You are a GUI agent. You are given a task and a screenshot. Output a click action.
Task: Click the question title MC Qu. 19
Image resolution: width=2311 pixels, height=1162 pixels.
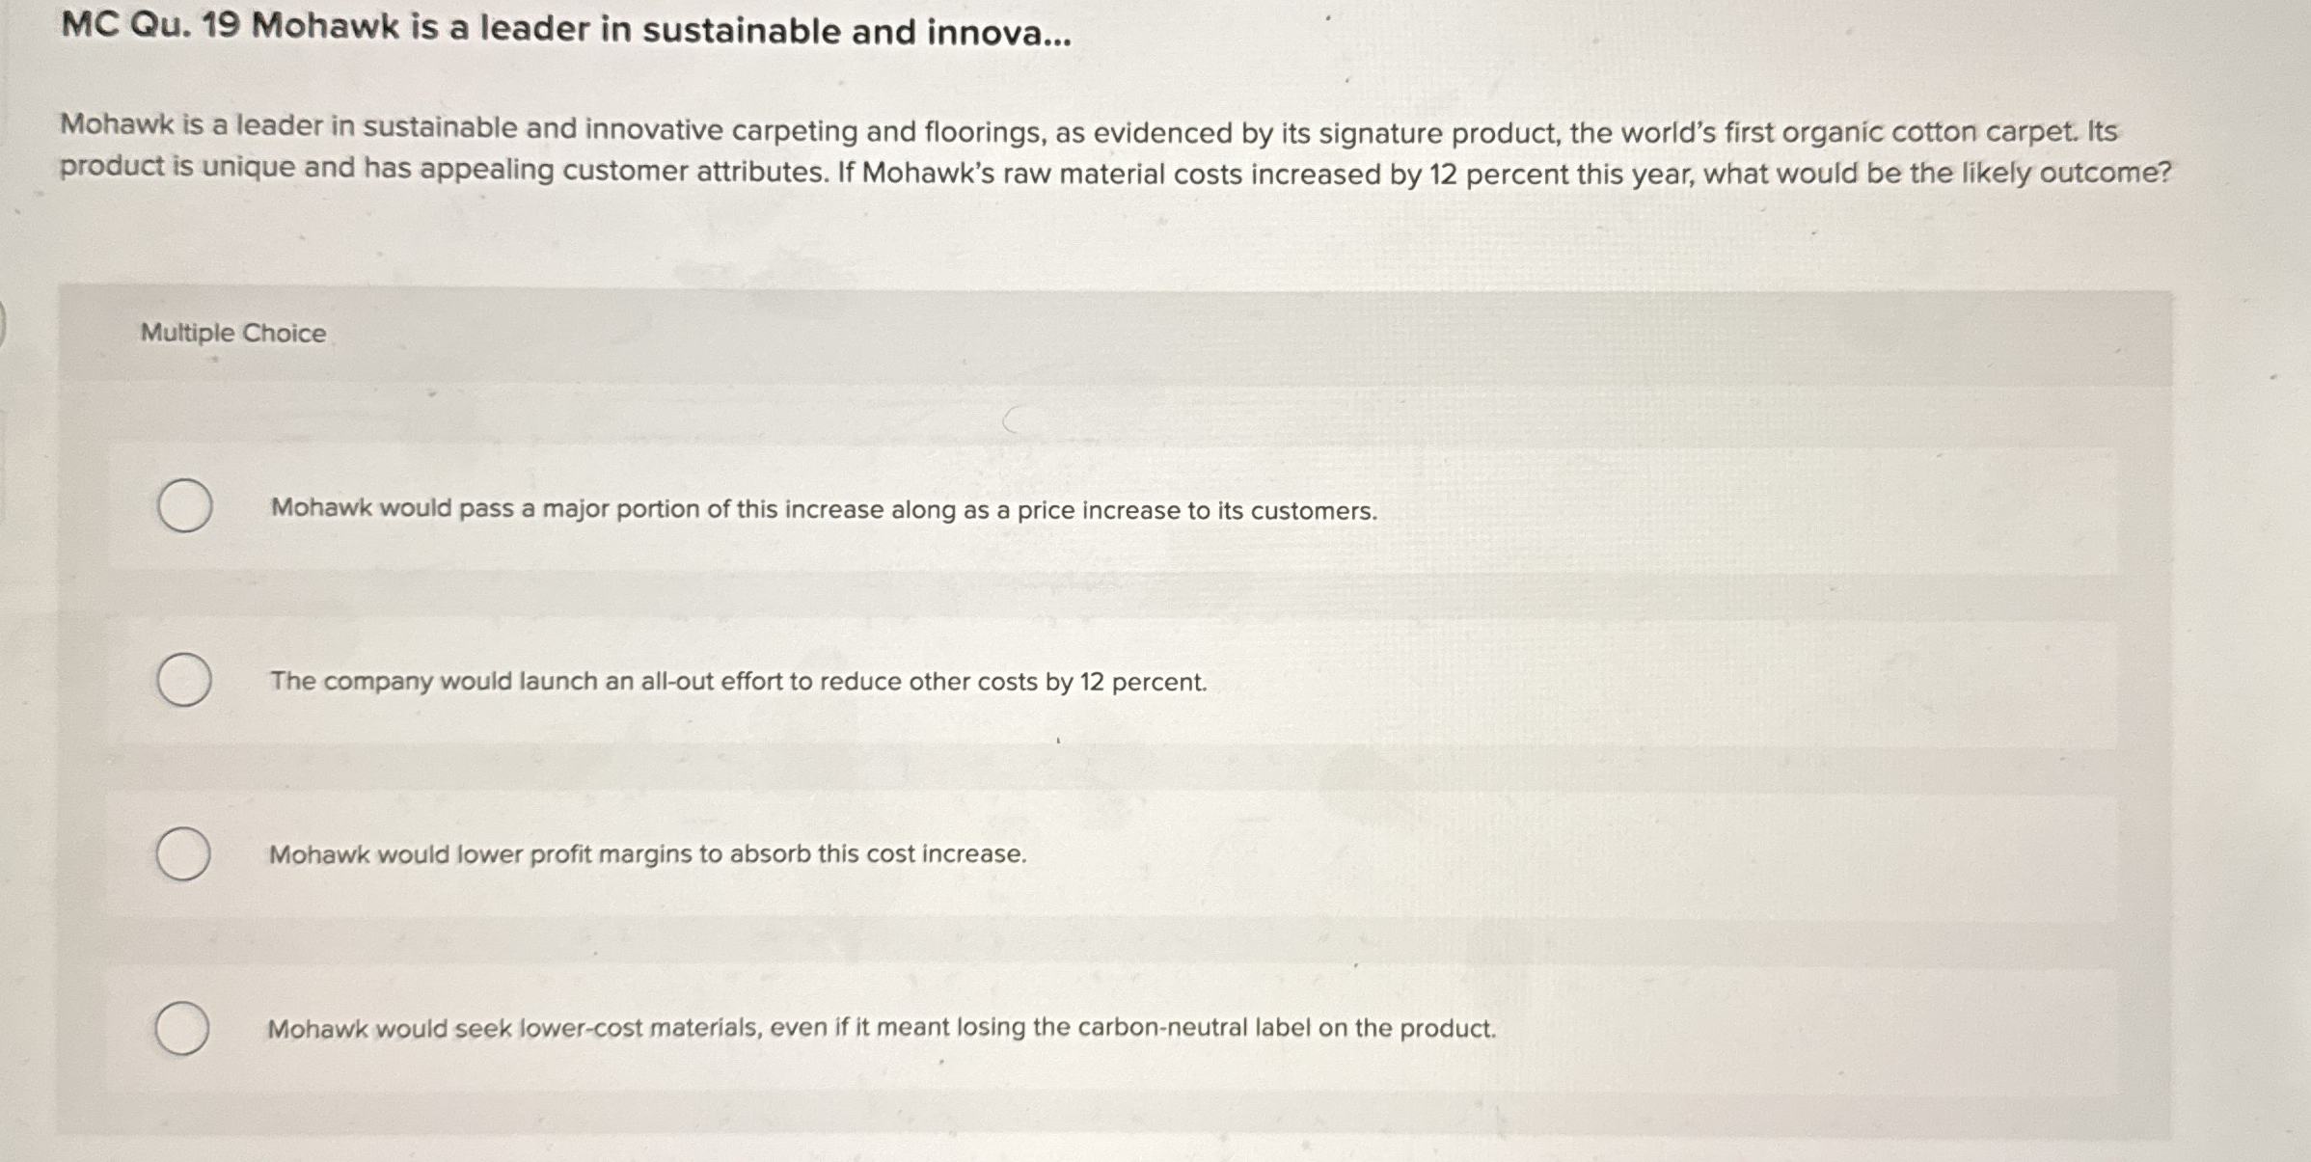565,31
